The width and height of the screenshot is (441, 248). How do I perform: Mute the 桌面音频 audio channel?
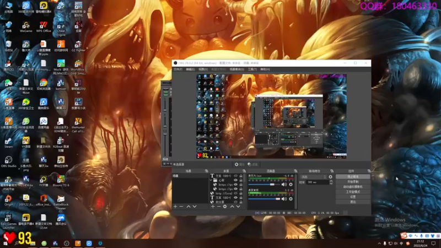pyautogui.click(x=284, y=199)
